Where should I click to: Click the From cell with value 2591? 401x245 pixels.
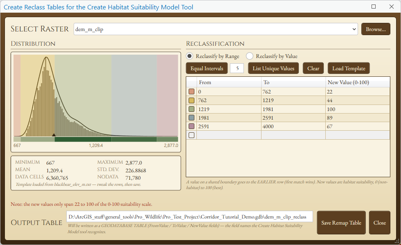click(x=229, y=126)
